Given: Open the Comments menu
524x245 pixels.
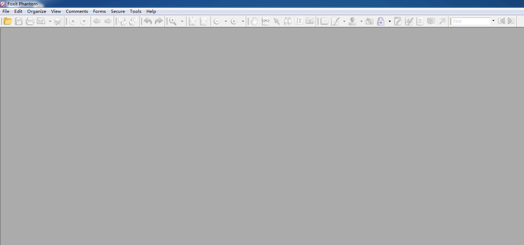Looking at the screenshot, I should point(77,11).
